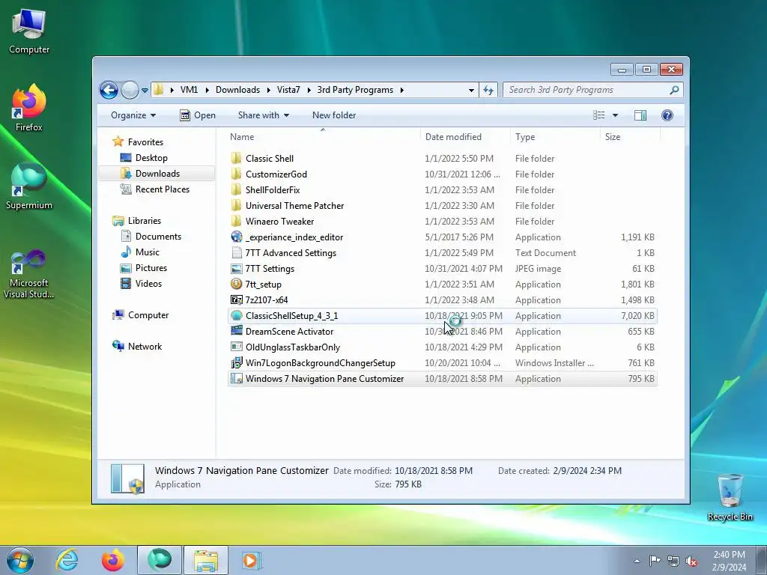Select the 7TT Settings JPEG icon
This screenshot has width=767, height=575.
[236, 269]
